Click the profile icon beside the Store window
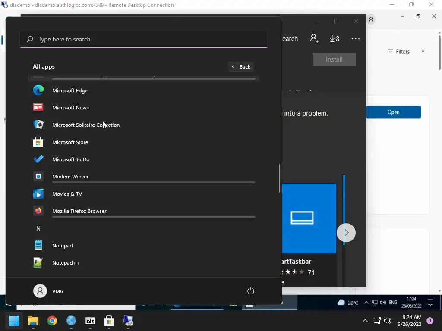This screenshot has height=331, width=442. [x=371, y=19]
